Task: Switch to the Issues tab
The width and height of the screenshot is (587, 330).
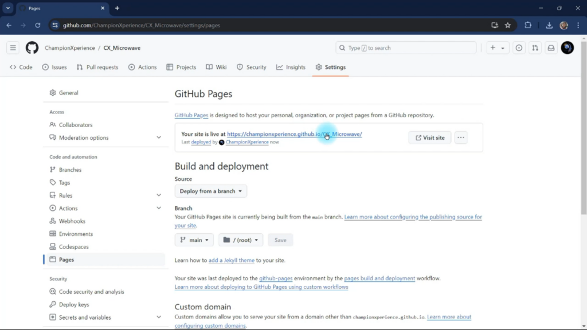Action: click(x=54, y=68)
